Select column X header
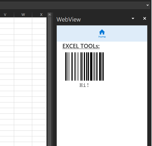Image resolution: width=152 pixels, height=146 pixels. click(x=40, y=15)
